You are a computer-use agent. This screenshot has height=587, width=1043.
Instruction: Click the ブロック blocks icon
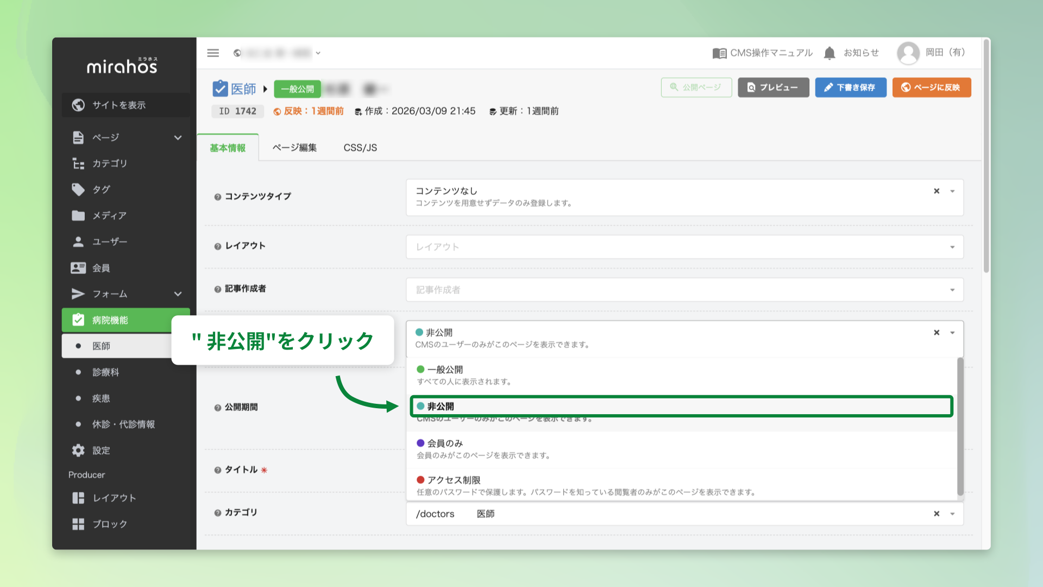tap(78, 524)
